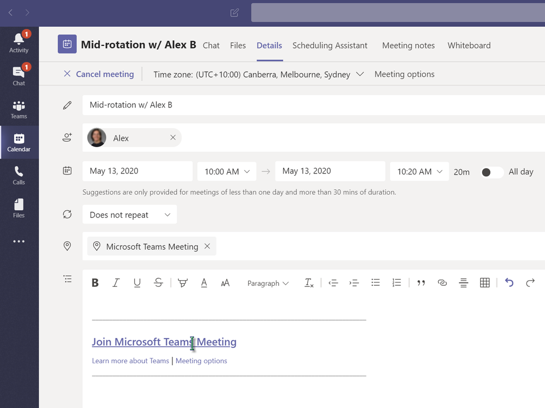Toggle strikethrough formatting
This screenshot has width=545, height=408.
[x=158, y=283]
